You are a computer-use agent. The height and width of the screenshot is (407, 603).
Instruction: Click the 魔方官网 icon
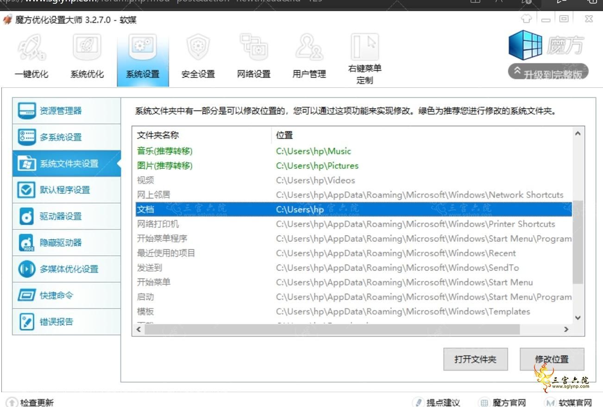pos(484,402)
